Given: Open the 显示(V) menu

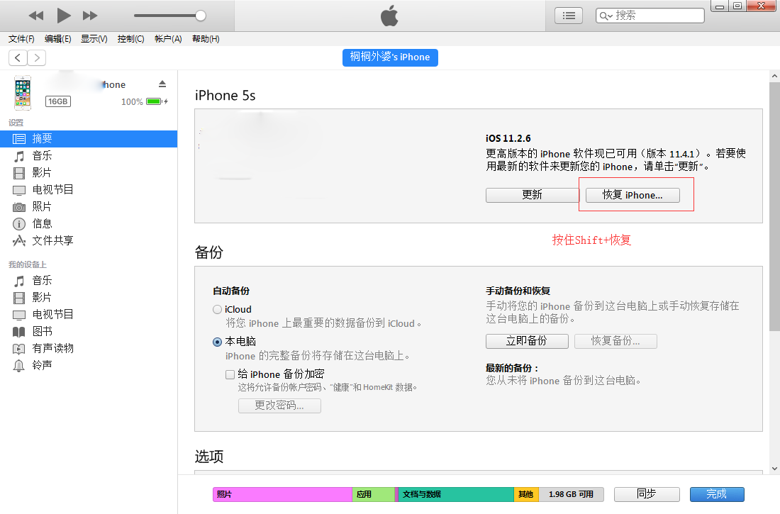Looking at the screenshot, I should [94, 39].
